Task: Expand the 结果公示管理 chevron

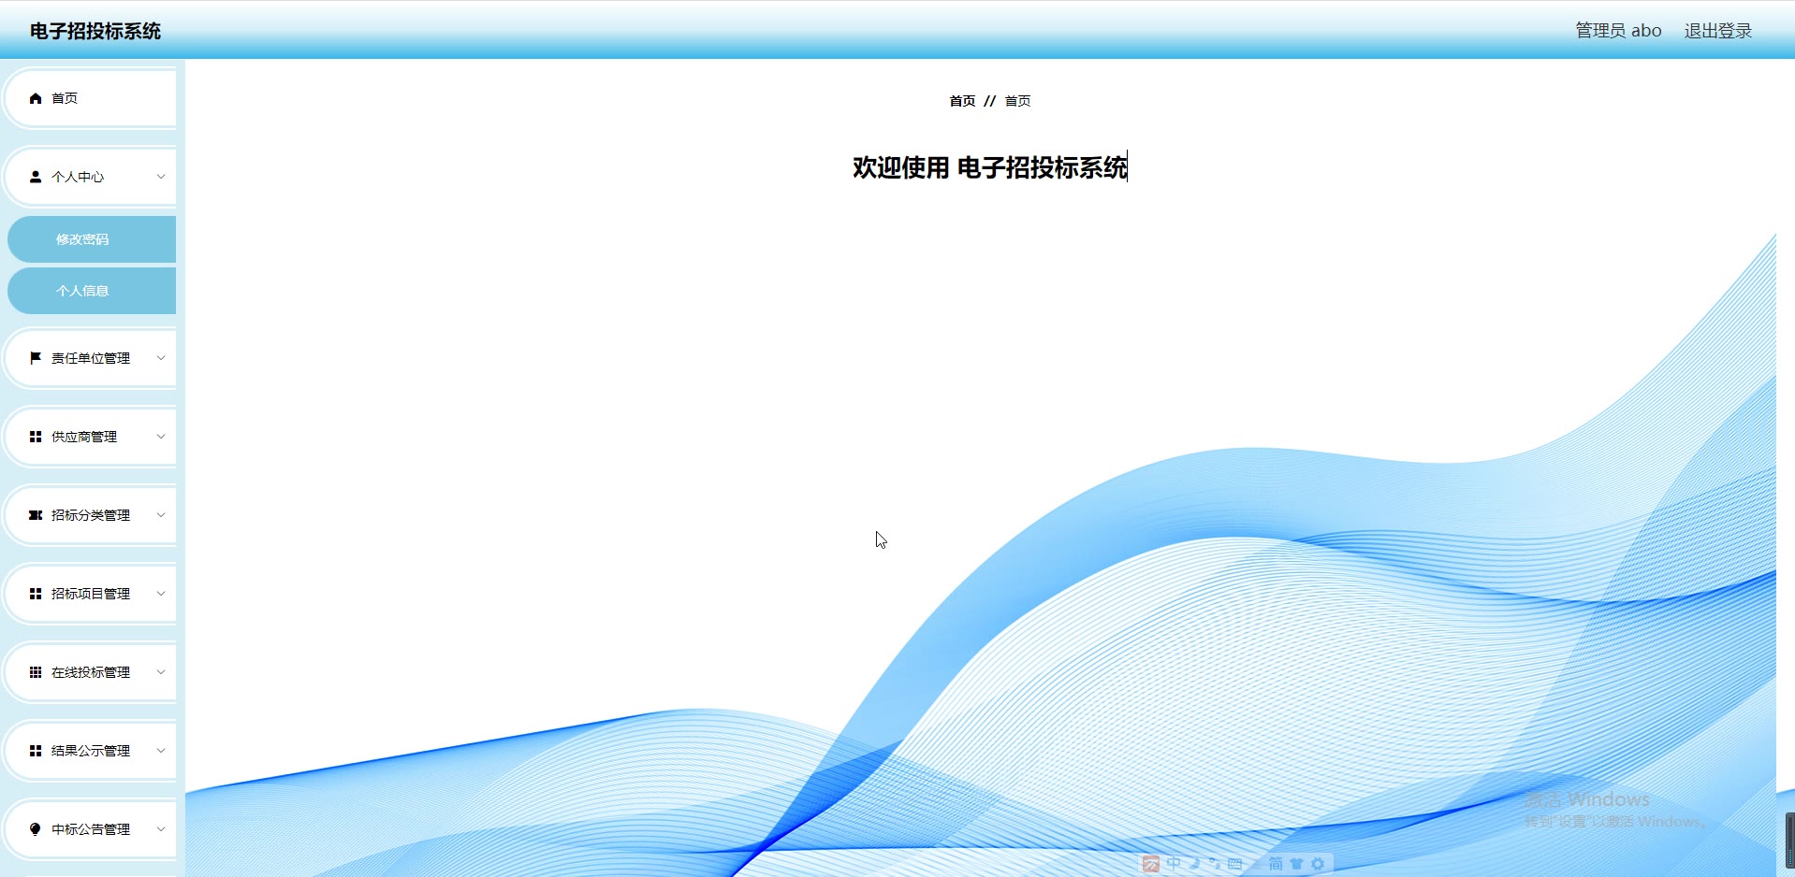Action: click(161, 751)
